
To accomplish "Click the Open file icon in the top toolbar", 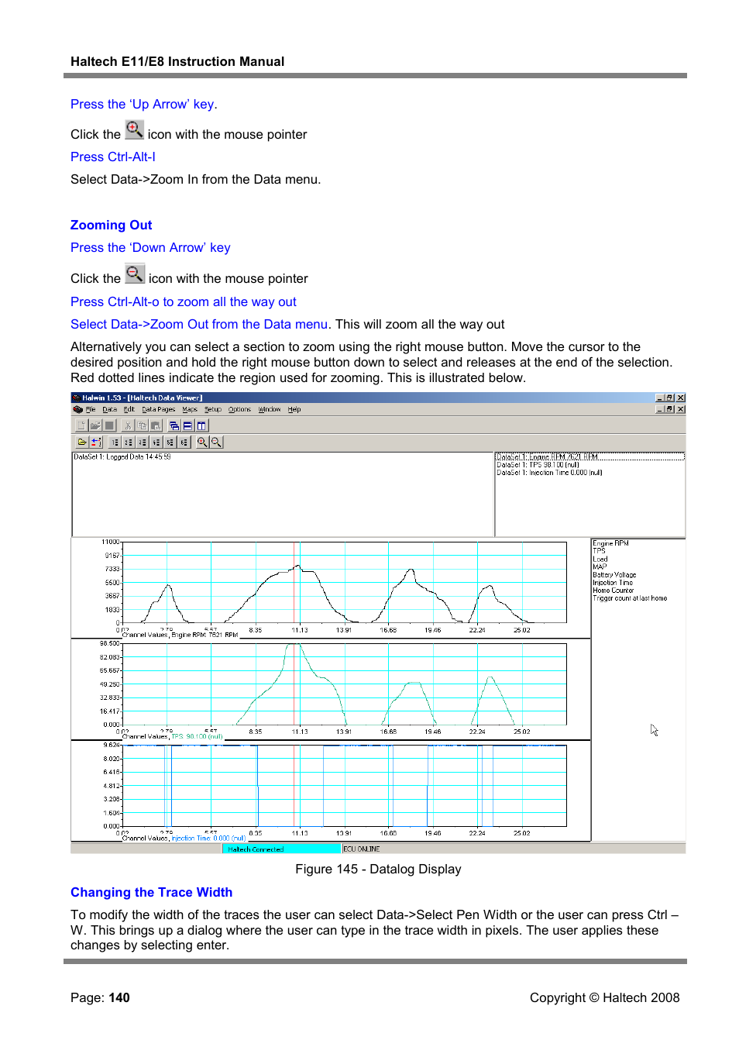I will [x=95, y=425].
